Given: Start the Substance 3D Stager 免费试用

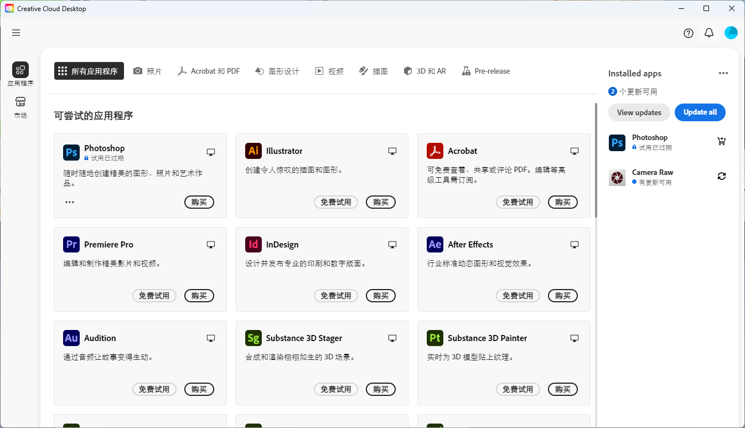Looking at the screenshot, I should (336, 389).
